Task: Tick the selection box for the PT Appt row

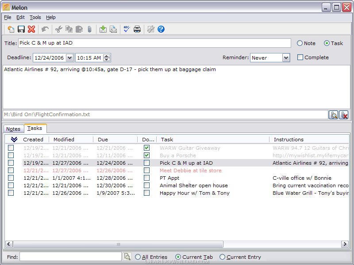Action: click(11, 178)
